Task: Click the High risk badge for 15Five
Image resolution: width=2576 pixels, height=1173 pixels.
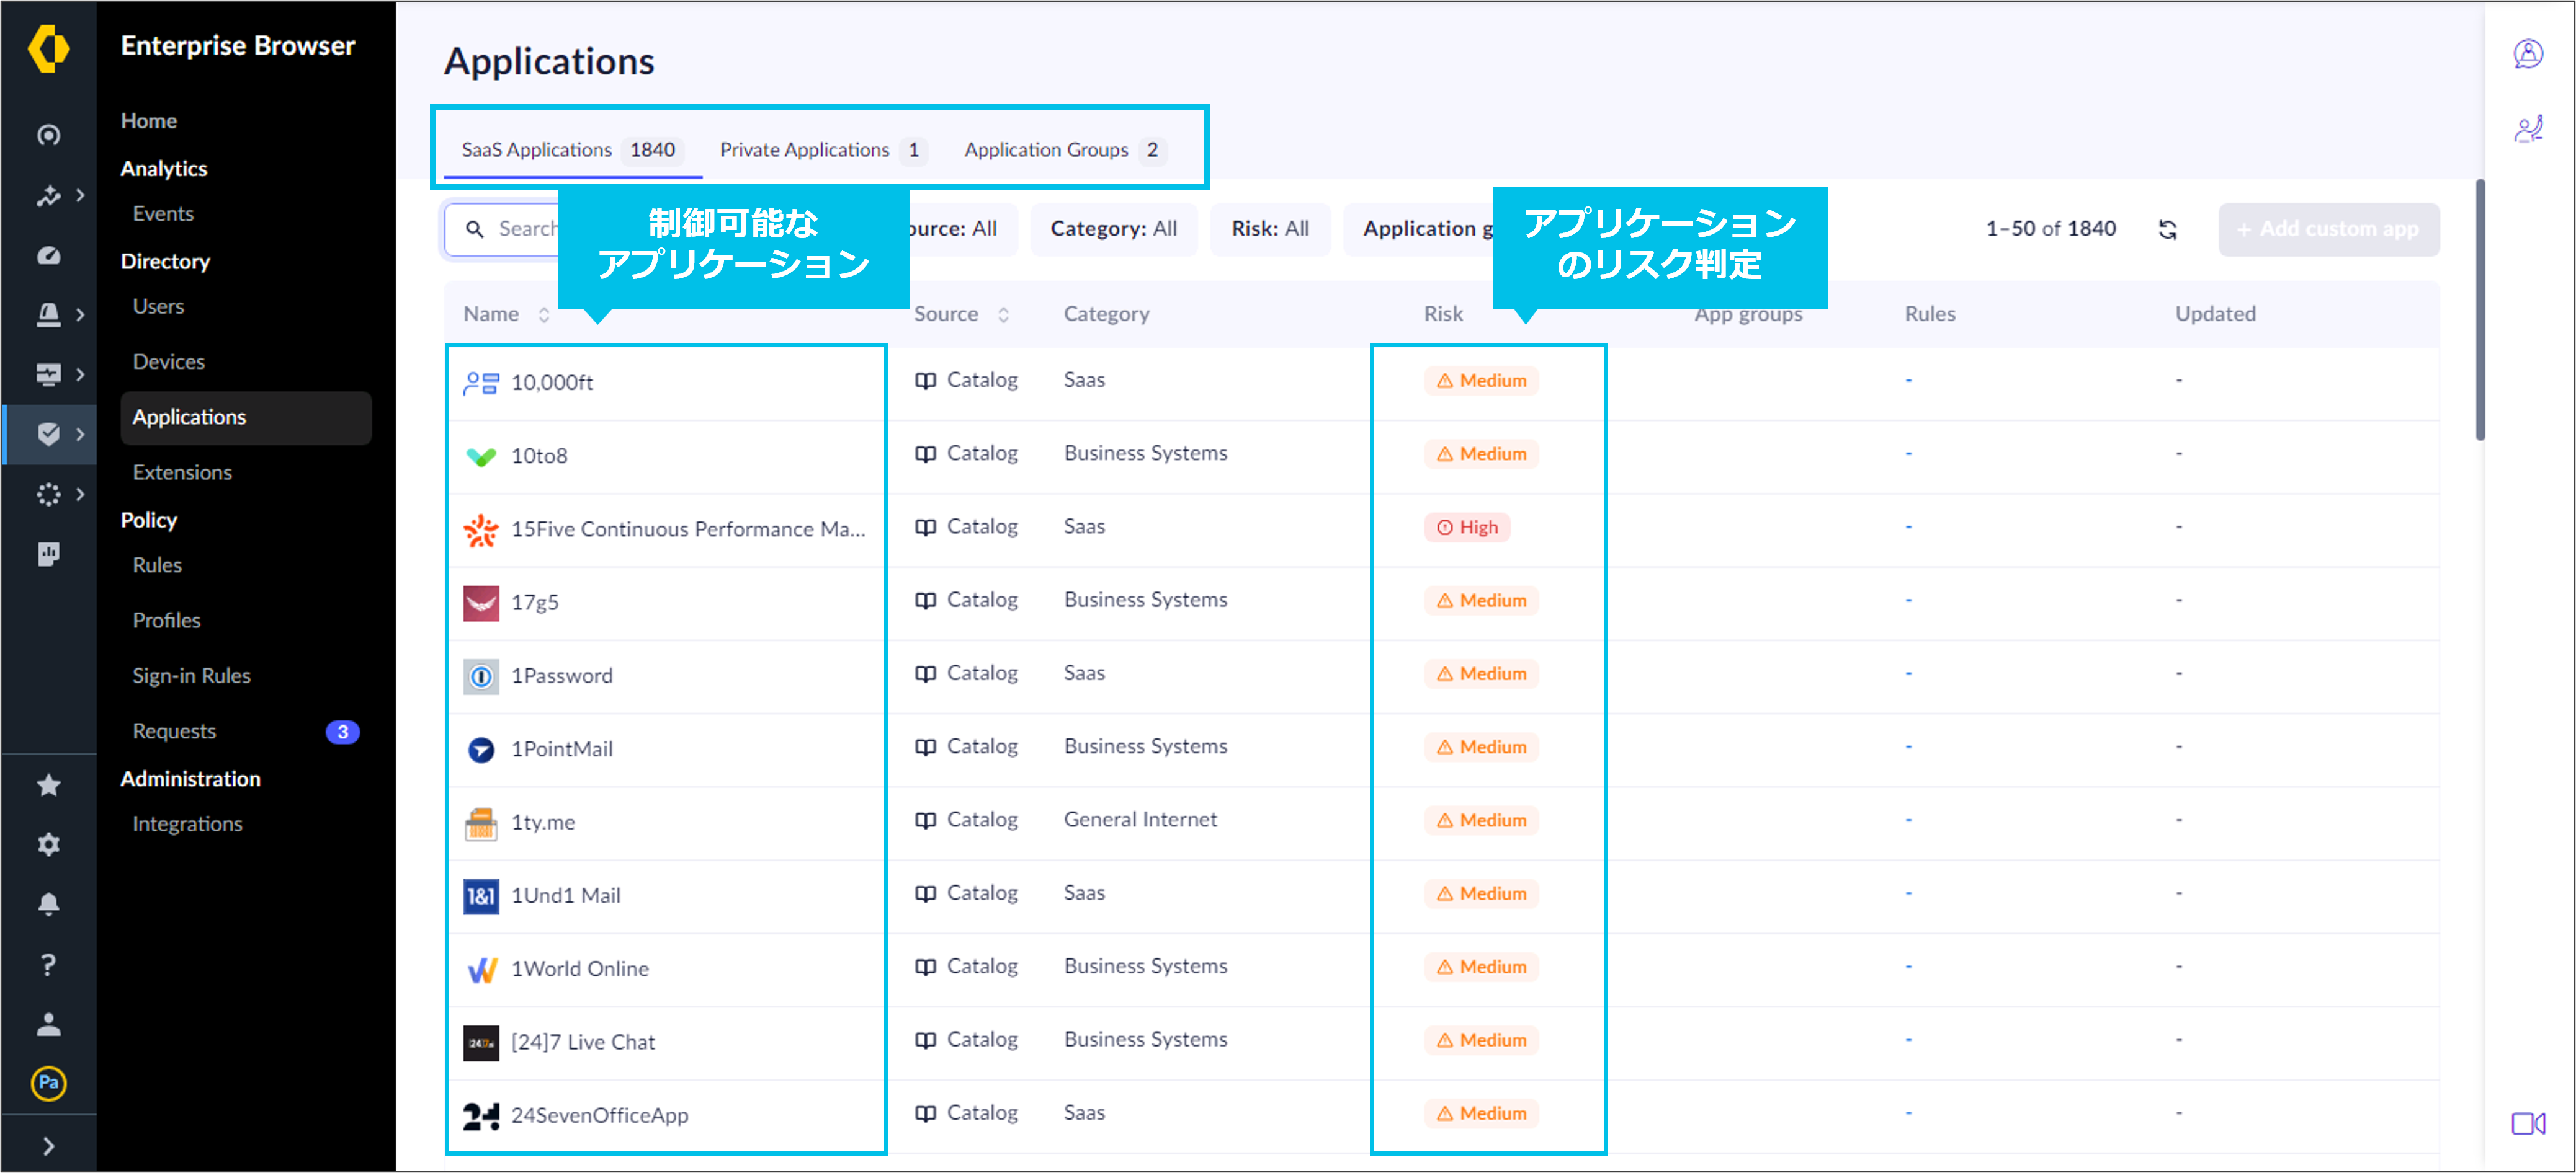Action: pos(1467,528)
